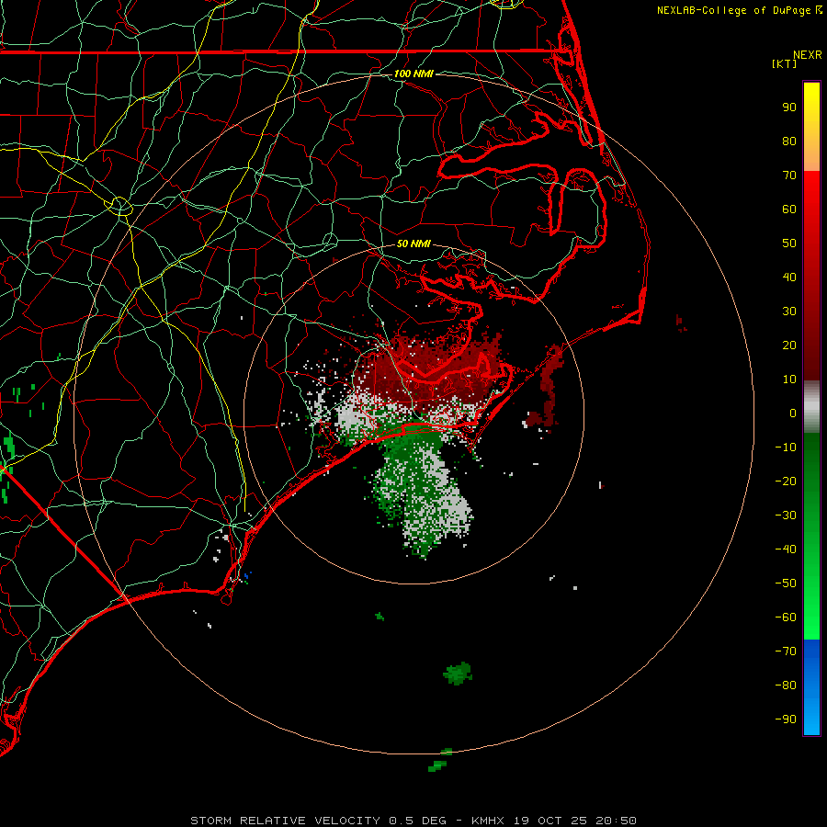The height and width of the screenshot is (827, 827).
Task: Click the 50 value on velocity scale
Action: pyautogui.click(x=789, y=244)
